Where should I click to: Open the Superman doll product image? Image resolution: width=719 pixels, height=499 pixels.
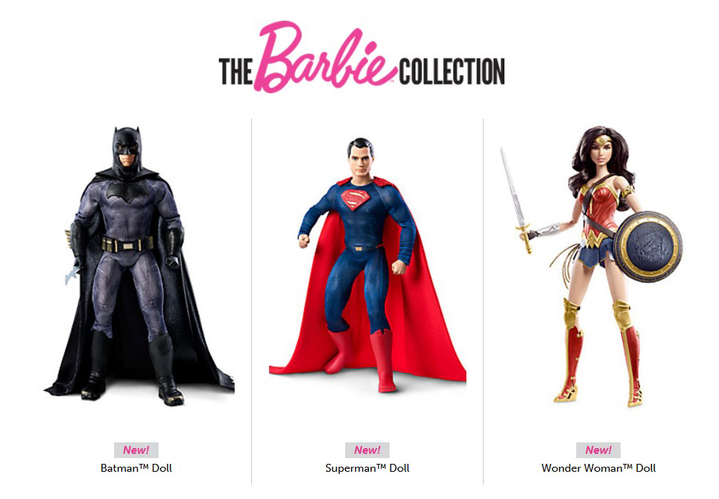click(368, 265)
